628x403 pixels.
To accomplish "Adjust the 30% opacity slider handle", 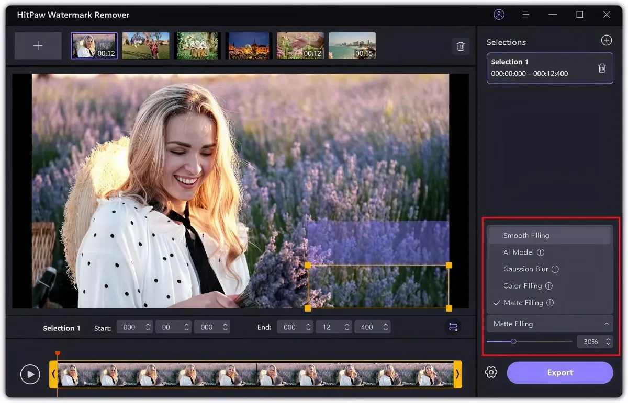I will click(x=514, y=341).
